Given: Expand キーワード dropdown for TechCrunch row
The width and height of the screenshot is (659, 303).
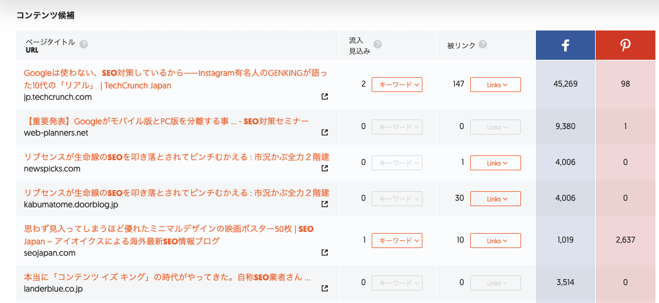Looking at the screenshot, I should coord(397,84).
